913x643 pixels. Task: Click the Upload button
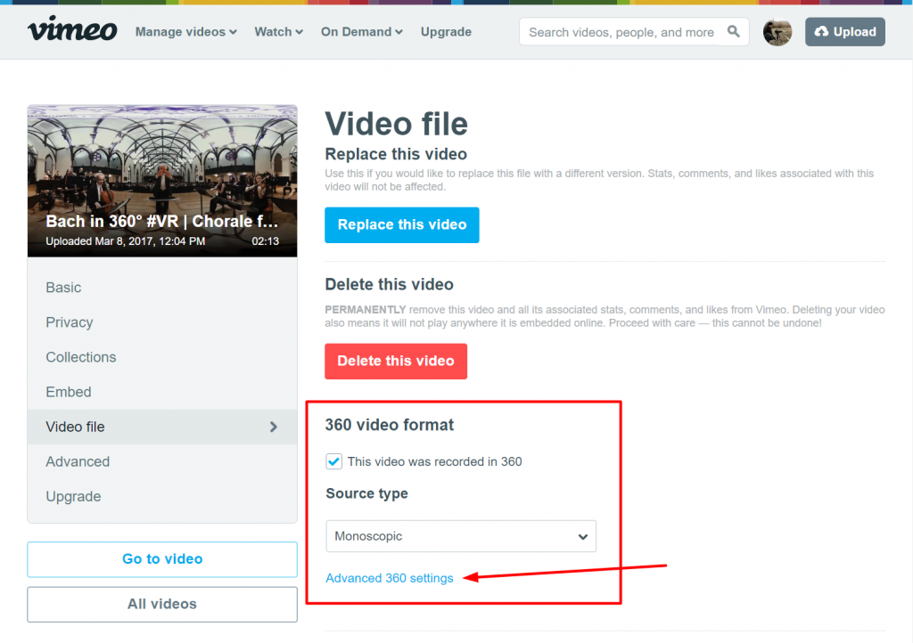(845, 32)
